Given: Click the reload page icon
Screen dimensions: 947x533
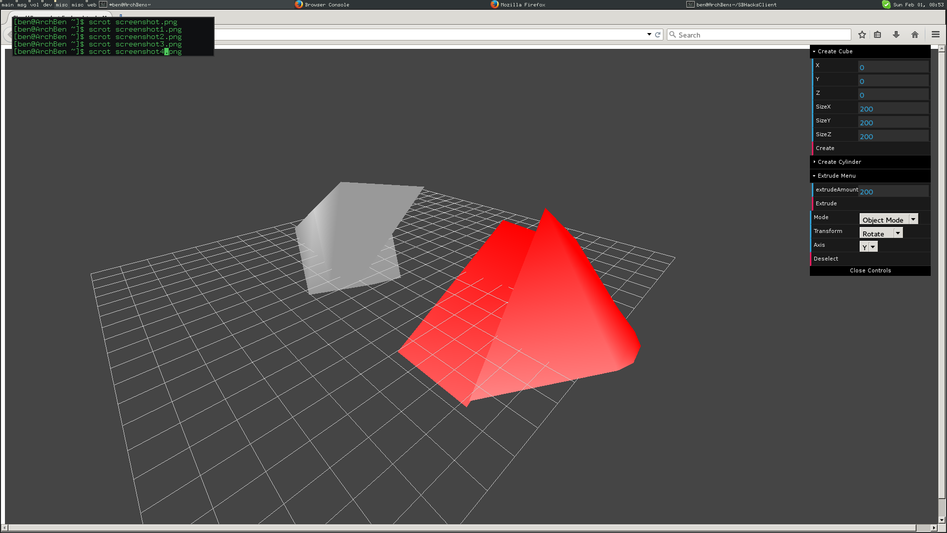Looking at the screenshot, I should pyautogui.click(x=657, y=35).
